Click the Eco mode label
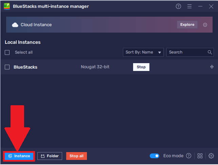 tap(173, 156)
